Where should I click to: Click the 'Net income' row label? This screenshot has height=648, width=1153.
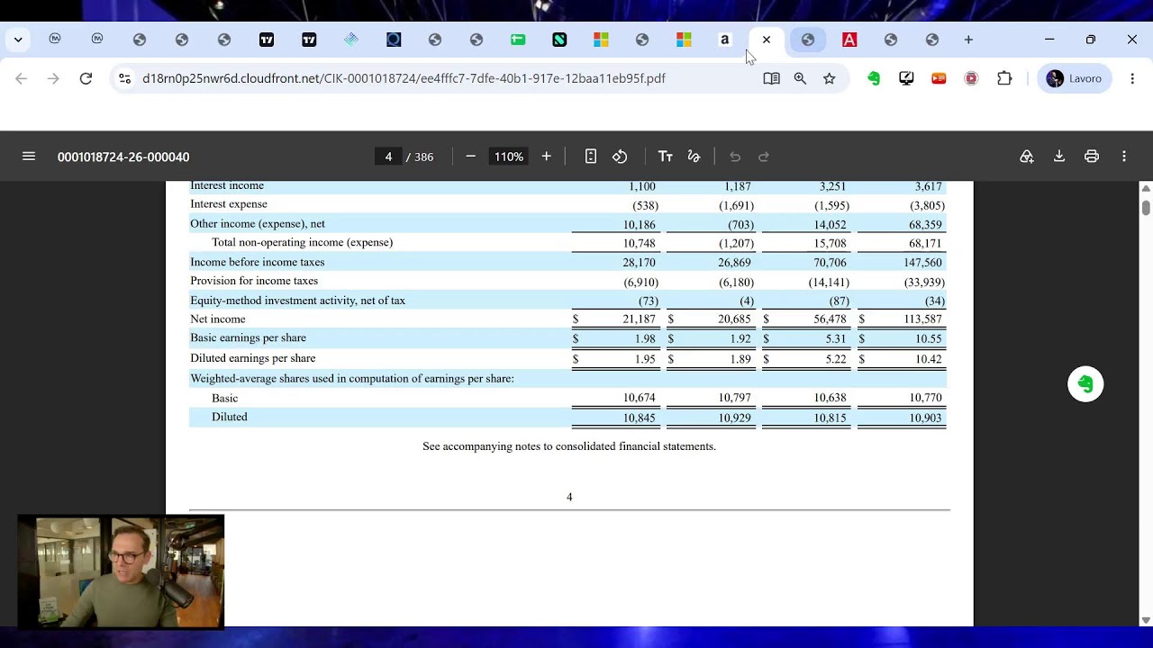click(218, 319)
